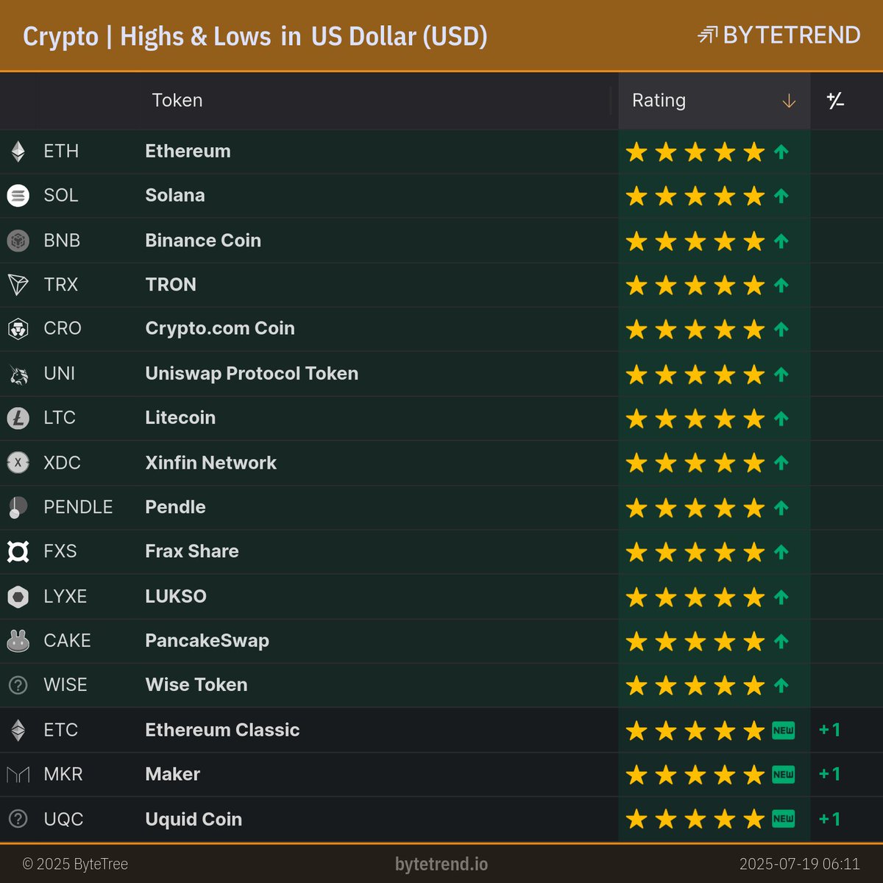
Task: Click the CRO ticker symbol
Action: 63,329
